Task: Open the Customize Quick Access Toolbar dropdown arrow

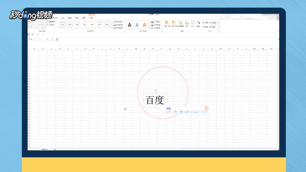Action: [43, 34]
